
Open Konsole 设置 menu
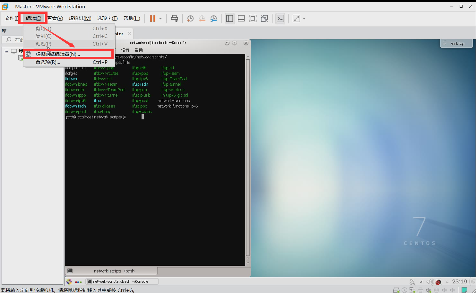click(x=125, y=50)
